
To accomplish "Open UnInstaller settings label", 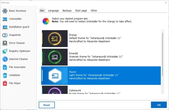I will [x=15, y=19].
